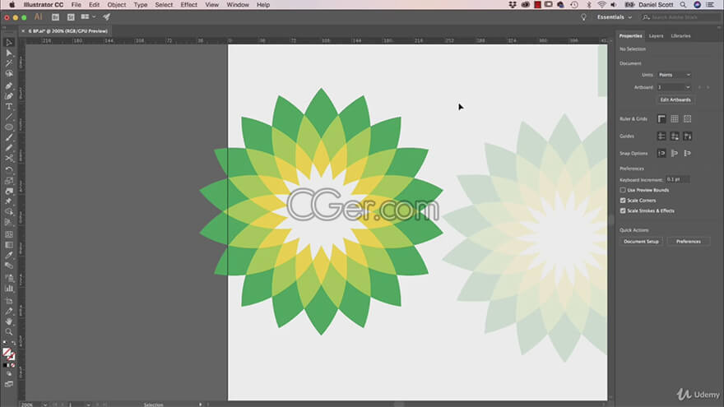This screenshot has width=724, height=407.
Task: Switch to the Libraries tab
Action: point(680,36)
